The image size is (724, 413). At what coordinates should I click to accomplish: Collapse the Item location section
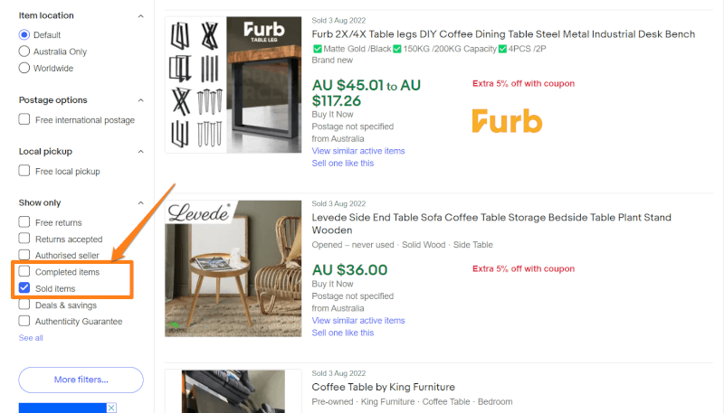[x=141, y=16]
